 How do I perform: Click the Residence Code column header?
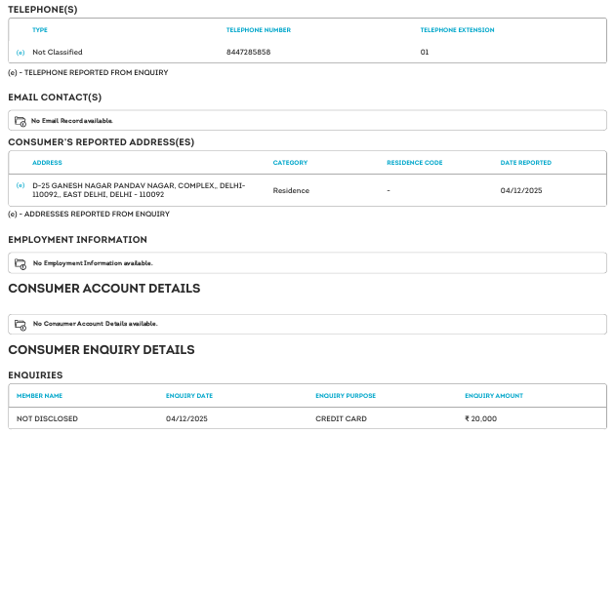tap(414, 163)
